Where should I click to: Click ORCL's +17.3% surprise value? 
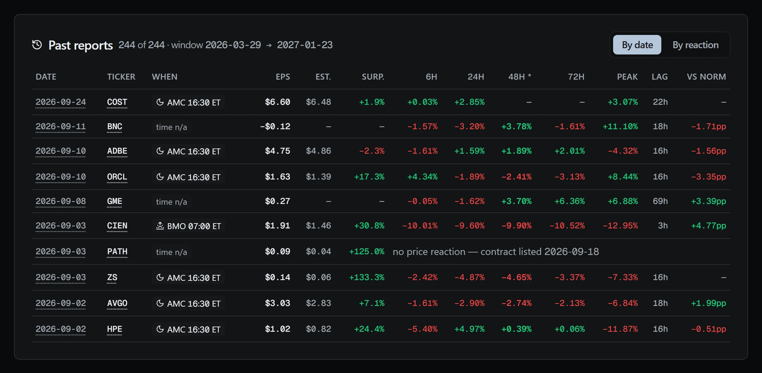[x=369, y=177]
